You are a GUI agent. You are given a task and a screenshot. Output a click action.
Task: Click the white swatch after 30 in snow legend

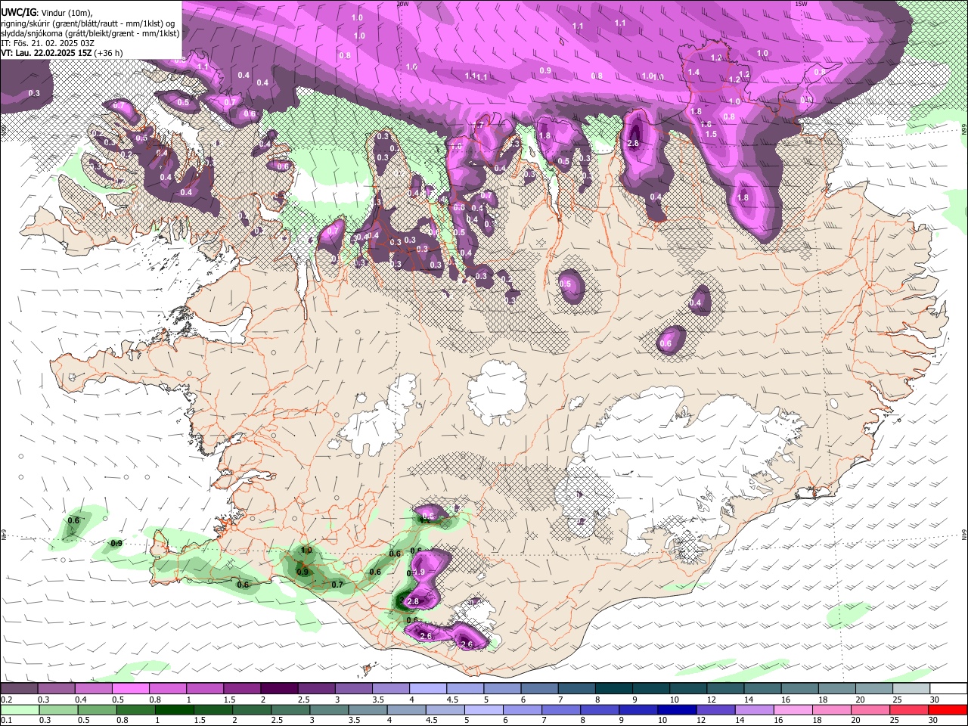point(948,689)
